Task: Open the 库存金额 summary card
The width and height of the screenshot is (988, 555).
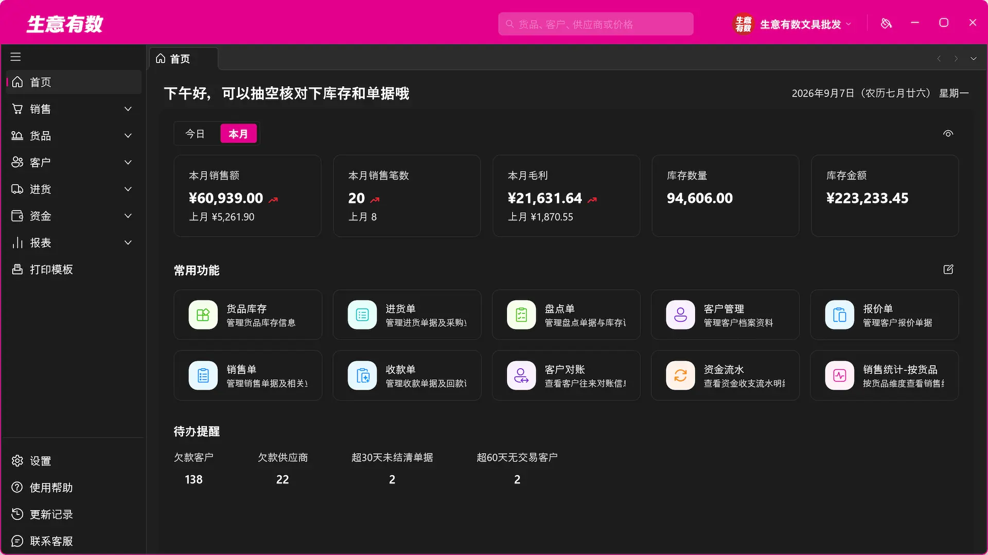Action: tap(885, 196)
